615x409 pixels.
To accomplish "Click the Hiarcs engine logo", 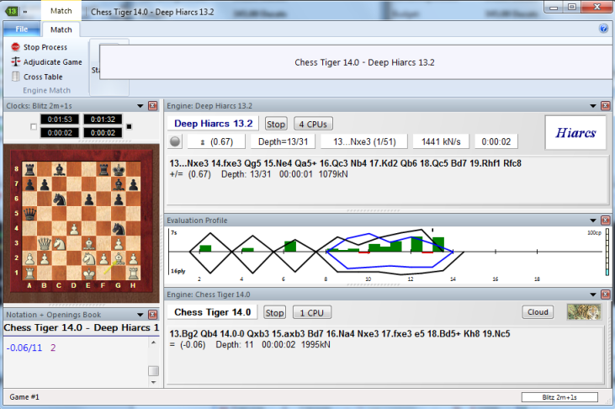I will pyautogui.click(x=575, y=133).
